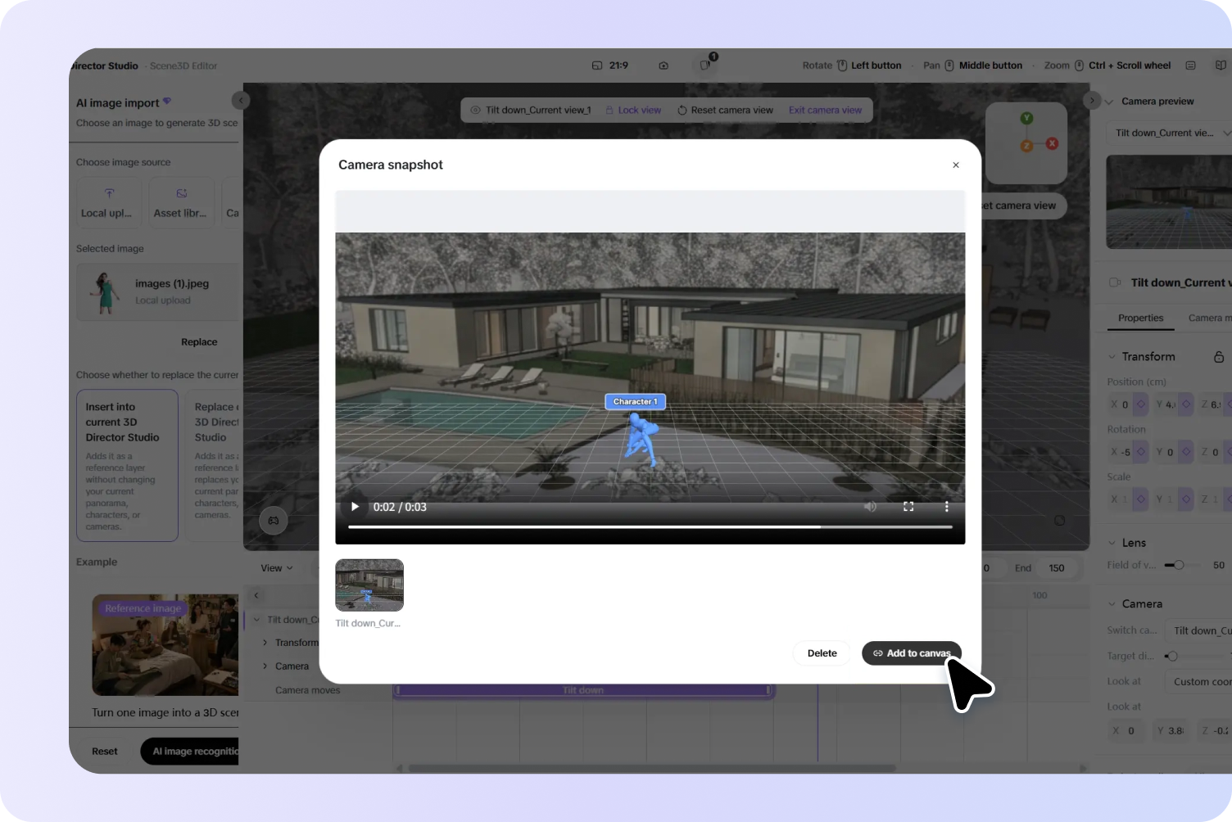This screenshot has width=1232, height=822.
Task: Collapse the right properties panel
Action: (1092, 100)
